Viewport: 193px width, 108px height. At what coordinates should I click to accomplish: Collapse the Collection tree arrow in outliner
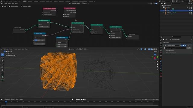(x=162, y=7)
